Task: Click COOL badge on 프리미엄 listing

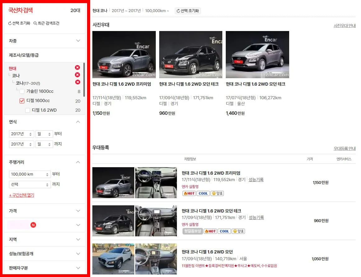Action: click(203, 193)
